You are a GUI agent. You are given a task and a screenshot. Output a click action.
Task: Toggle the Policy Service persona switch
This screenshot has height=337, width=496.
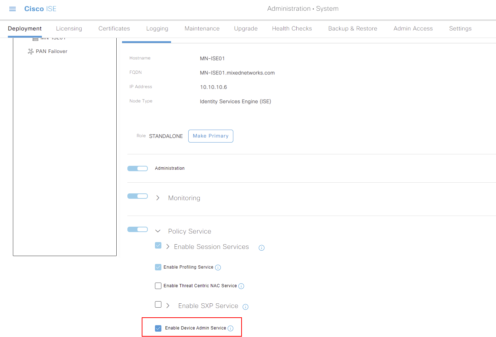[x=137, y=229]
